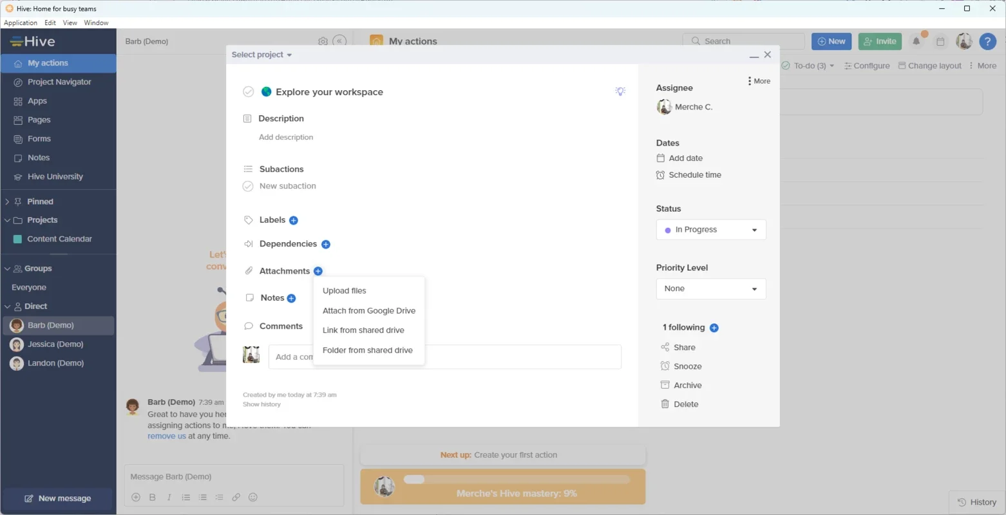Open the action card More menu

click(x=759, y=81)
